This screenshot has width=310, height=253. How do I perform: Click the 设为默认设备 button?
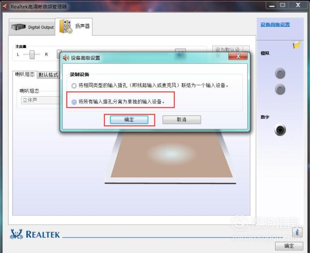[x=230, y=49]
